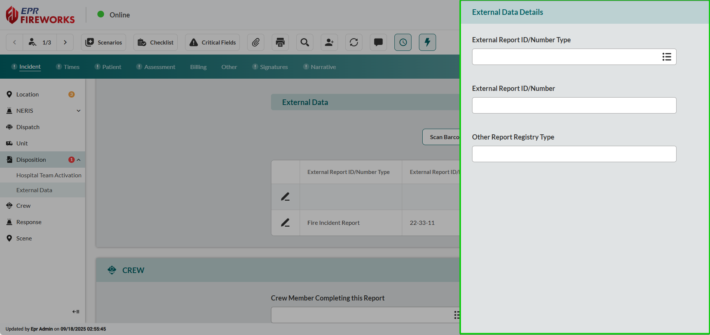The image size is (710, 335).
Task: Edit the Fire Incident Report row
Action: coord(285,223)
